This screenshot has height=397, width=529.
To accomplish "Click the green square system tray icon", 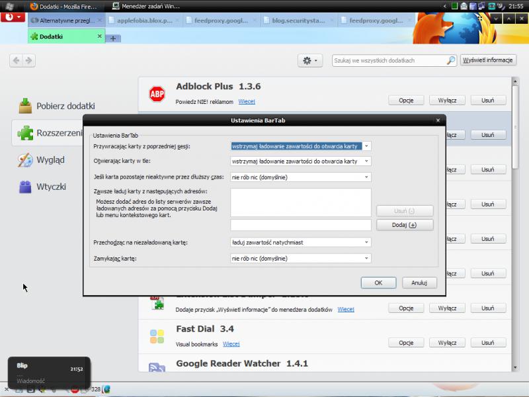I will tap(454, 6).
